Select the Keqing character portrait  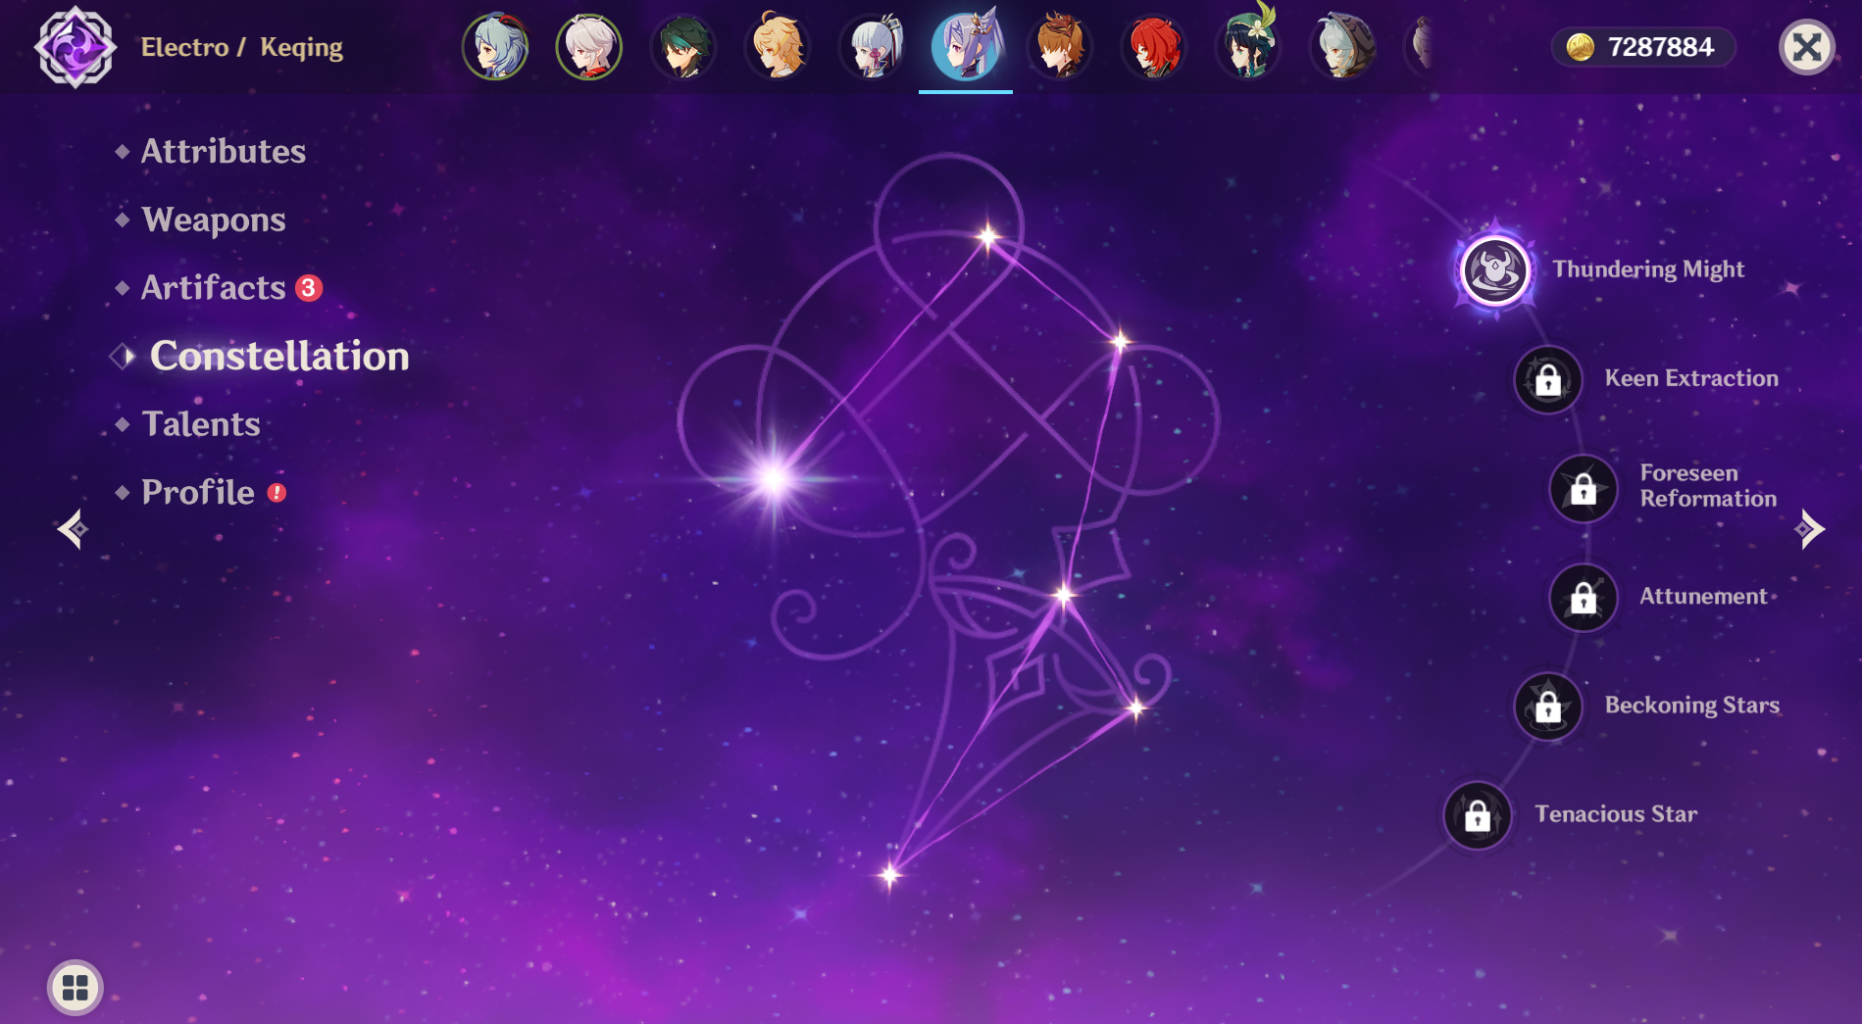[x=966, y=46]
